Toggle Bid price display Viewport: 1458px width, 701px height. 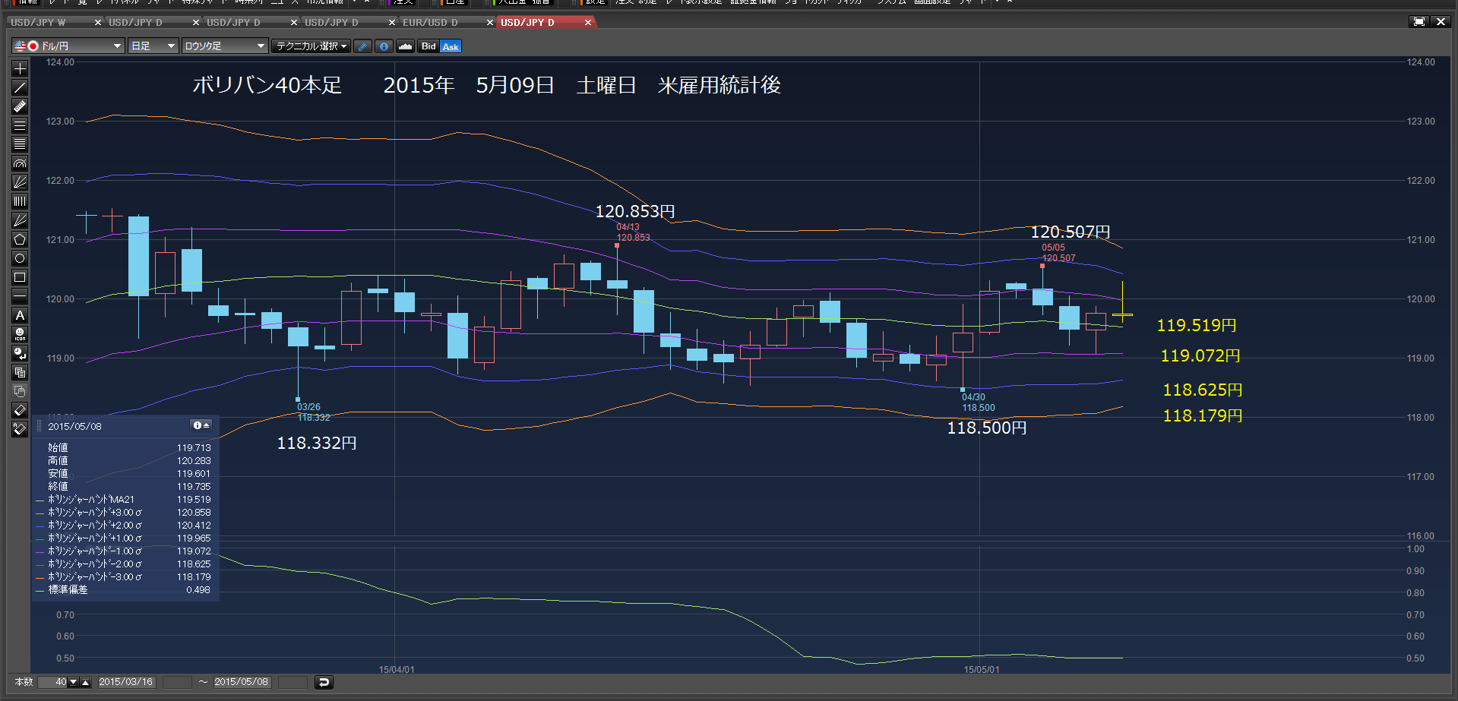point(429,46)
